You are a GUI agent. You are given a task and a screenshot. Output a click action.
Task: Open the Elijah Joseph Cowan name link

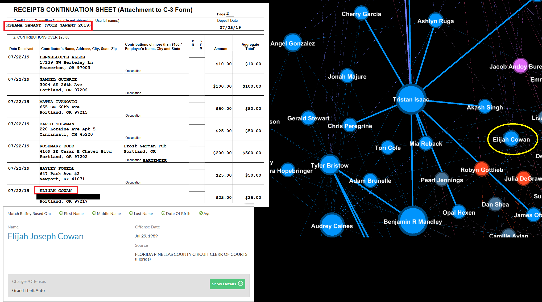[45, 236]
